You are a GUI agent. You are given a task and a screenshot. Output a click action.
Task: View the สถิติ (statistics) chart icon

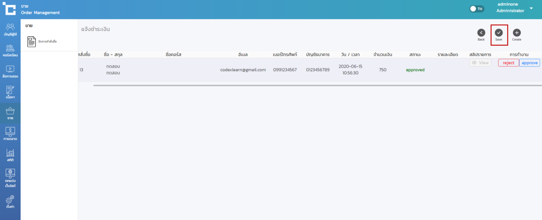point(10,155)
